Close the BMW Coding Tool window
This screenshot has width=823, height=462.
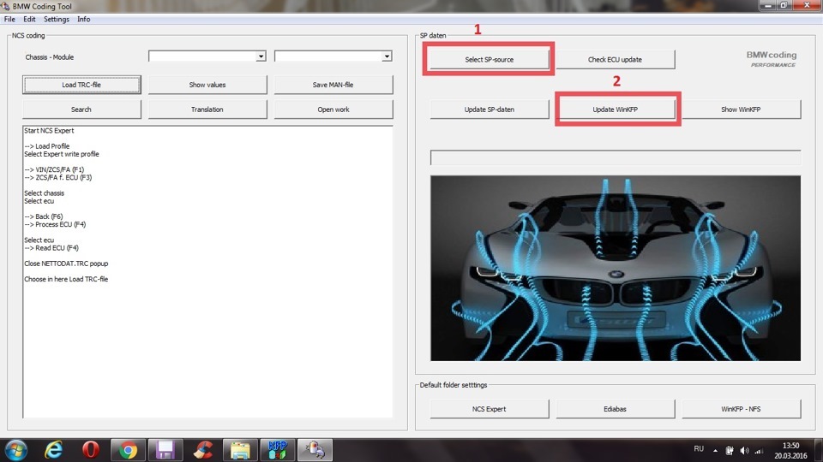pos(807,5)
